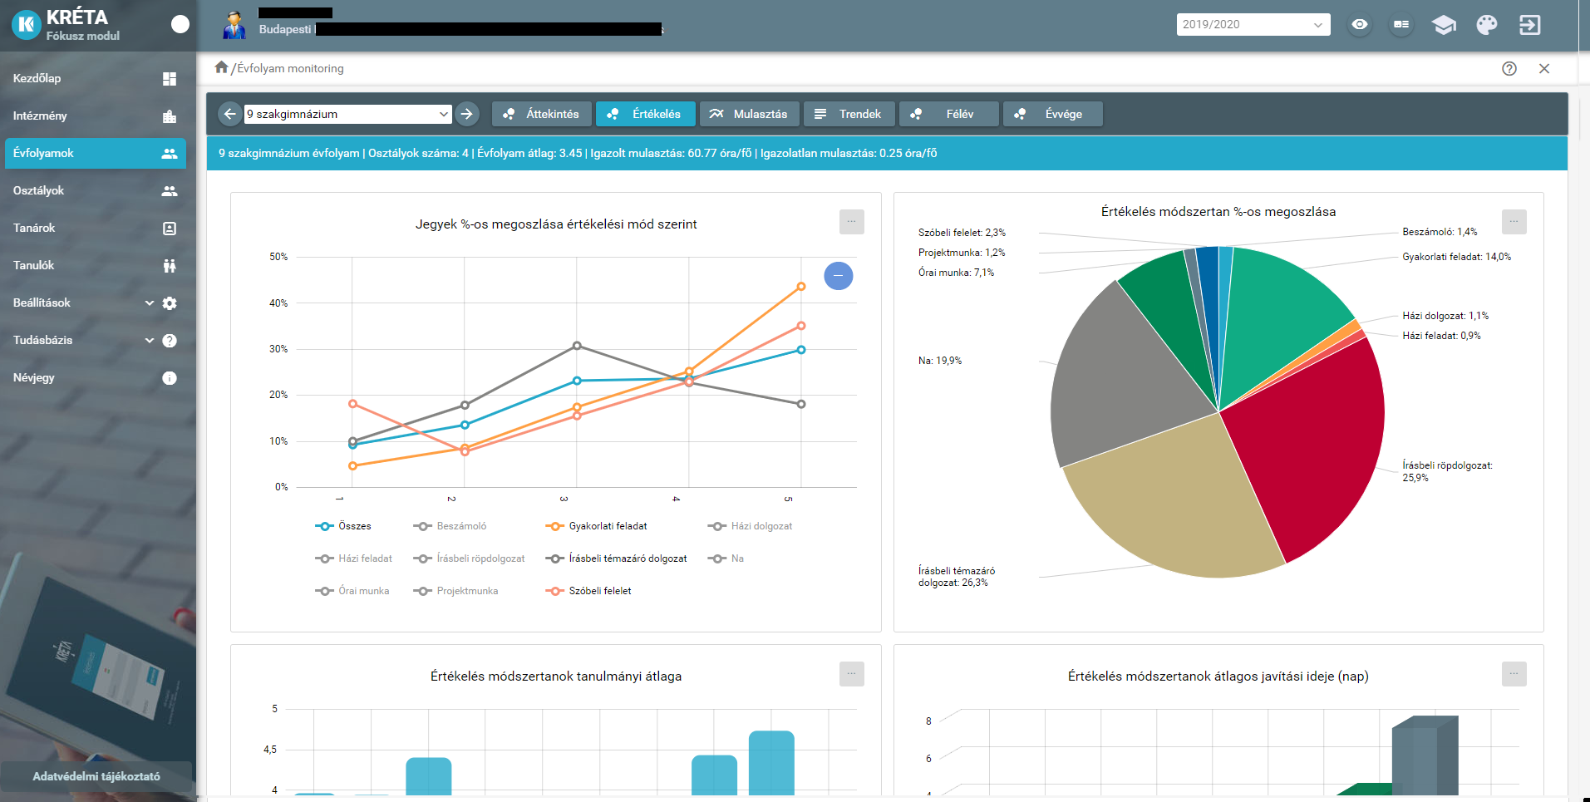Click the Intézmény building icon

point(170,116)
